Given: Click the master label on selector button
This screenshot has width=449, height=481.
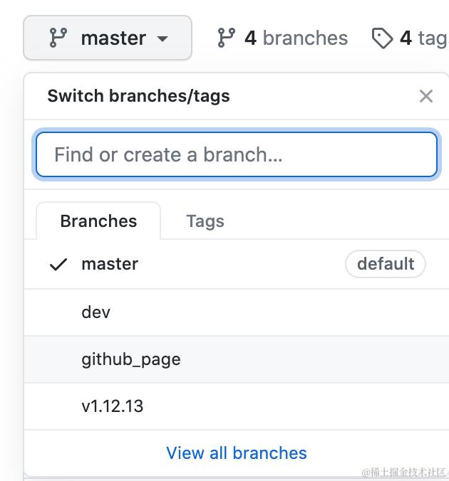Looking at the screenshot, I should click(x=113, y=38).
